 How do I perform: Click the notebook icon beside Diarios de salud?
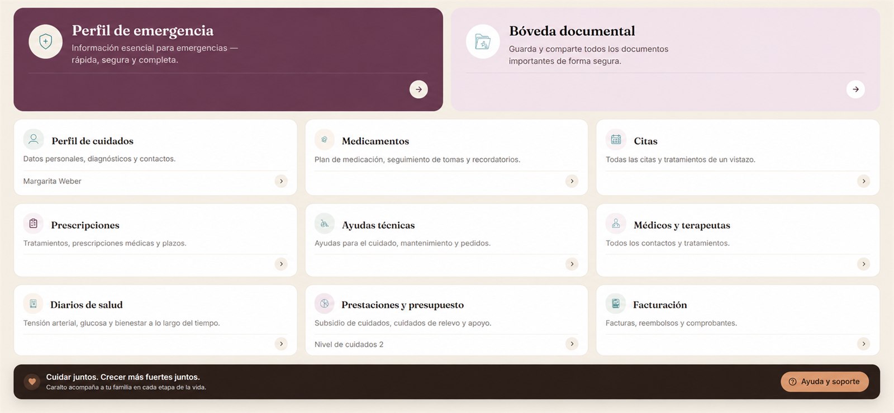(x=33, y=303)
